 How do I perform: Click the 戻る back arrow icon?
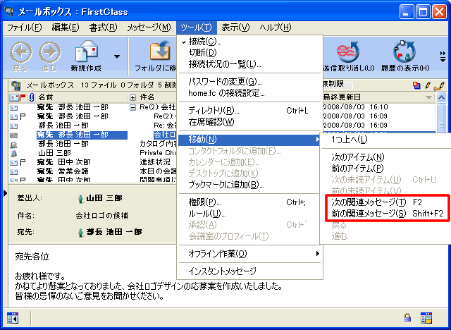click(20, 53)
